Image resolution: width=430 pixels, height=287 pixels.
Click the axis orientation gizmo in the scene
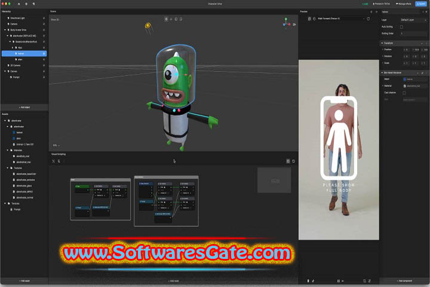tap(287, 22)
